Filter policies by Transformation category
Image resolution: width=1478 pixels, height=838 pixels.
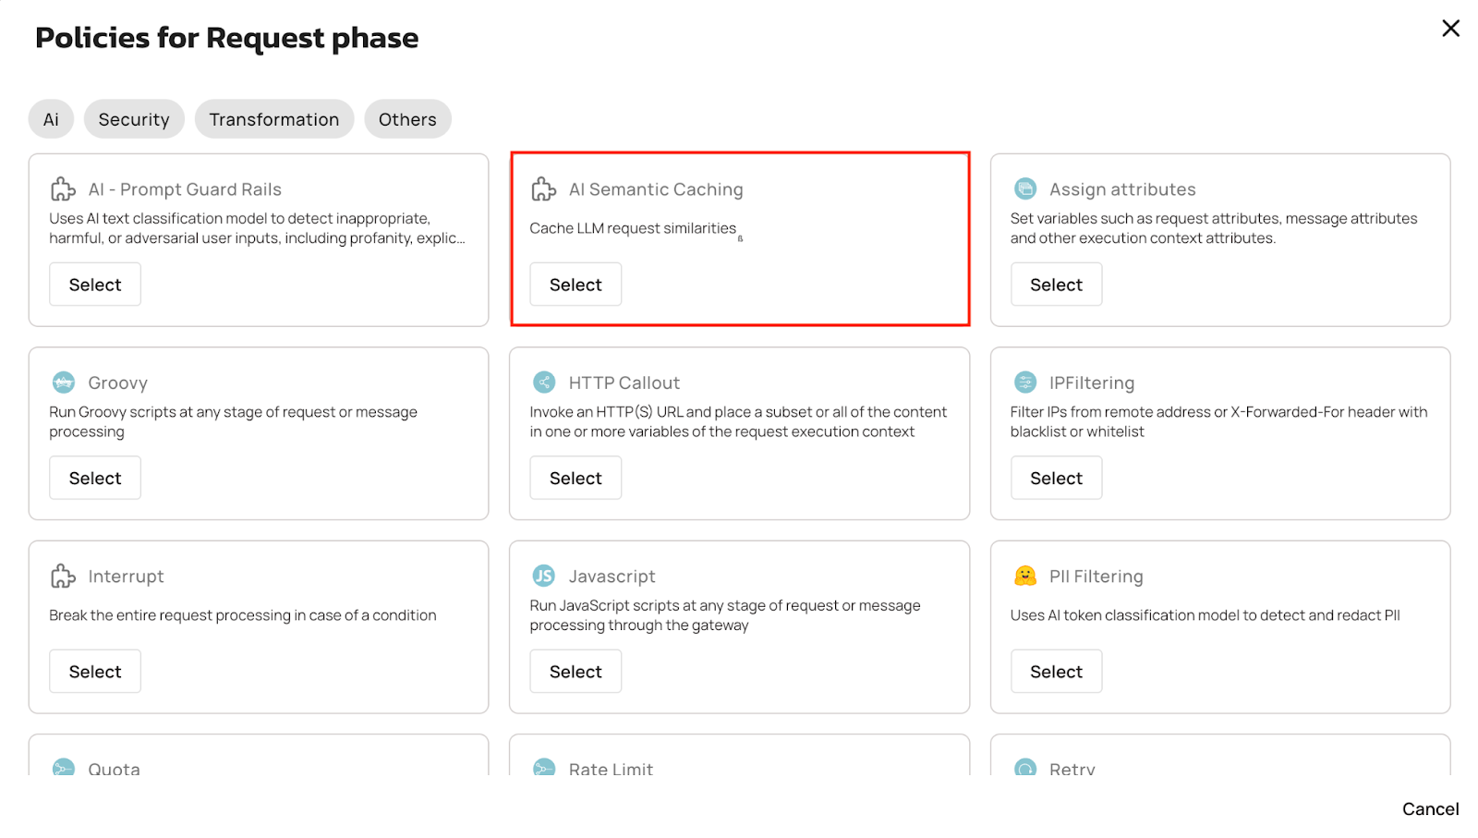point(274,119)
